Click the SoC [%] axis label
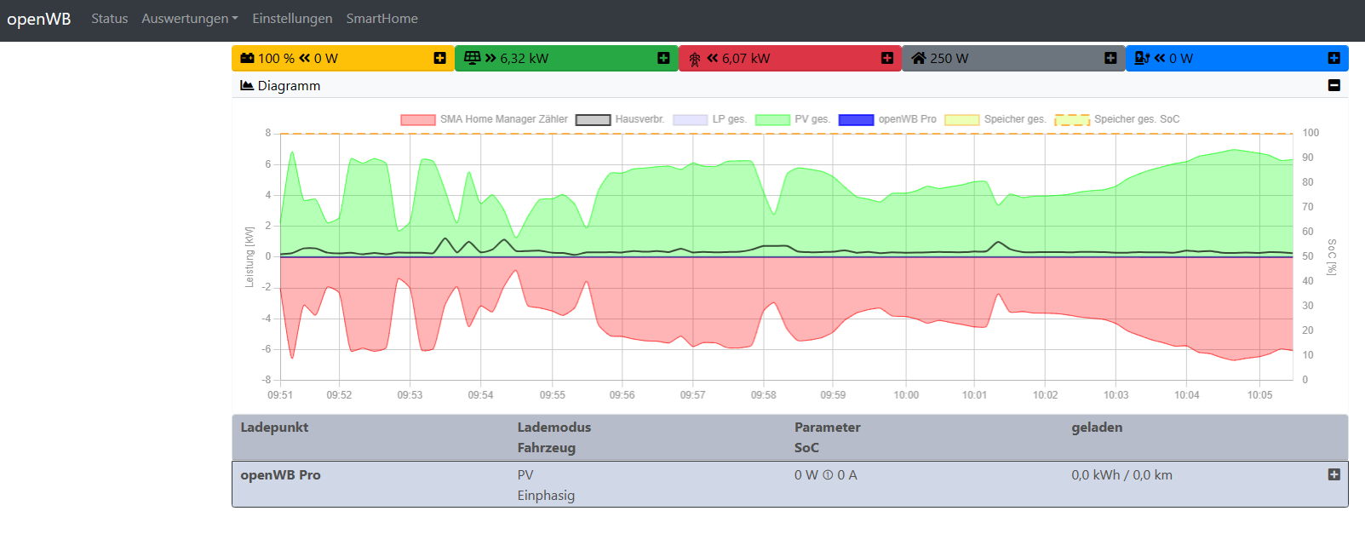This screenshot has height=534, width=1365. [1332, 257]
